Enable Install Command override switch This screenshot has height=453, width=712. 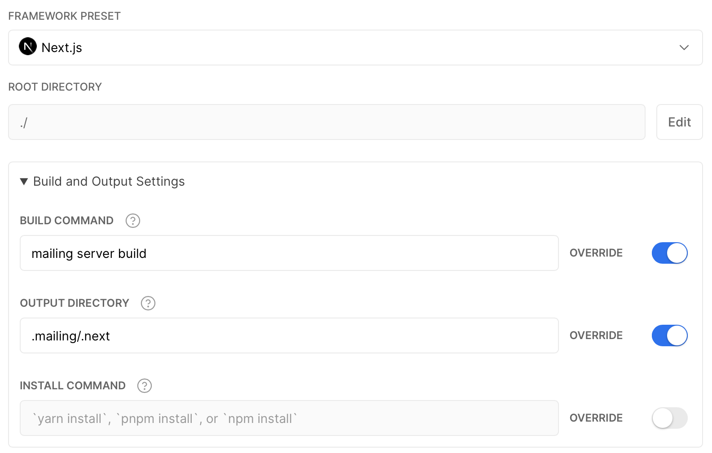point(670,418)
